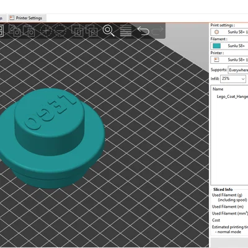The height and width of the screenshot is (248, 248).
Task: Open the Print settings preset dropdown
Action: click(x=229, y=32)
